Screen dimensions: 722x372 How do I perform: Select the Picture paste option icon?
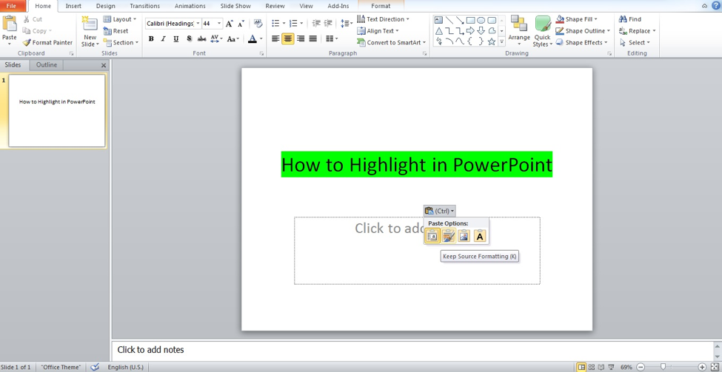click(464, 236)
